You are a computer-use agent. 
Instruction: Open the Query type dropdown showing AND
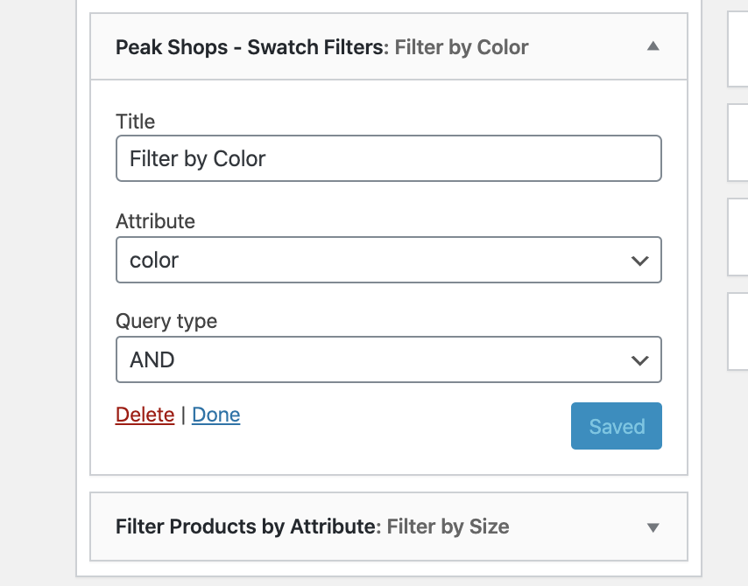388,359
